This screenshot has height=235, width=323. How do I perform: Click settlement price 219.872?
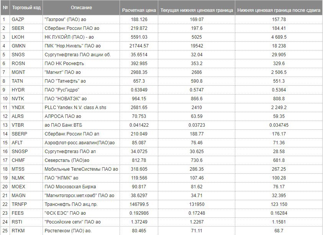139,28
